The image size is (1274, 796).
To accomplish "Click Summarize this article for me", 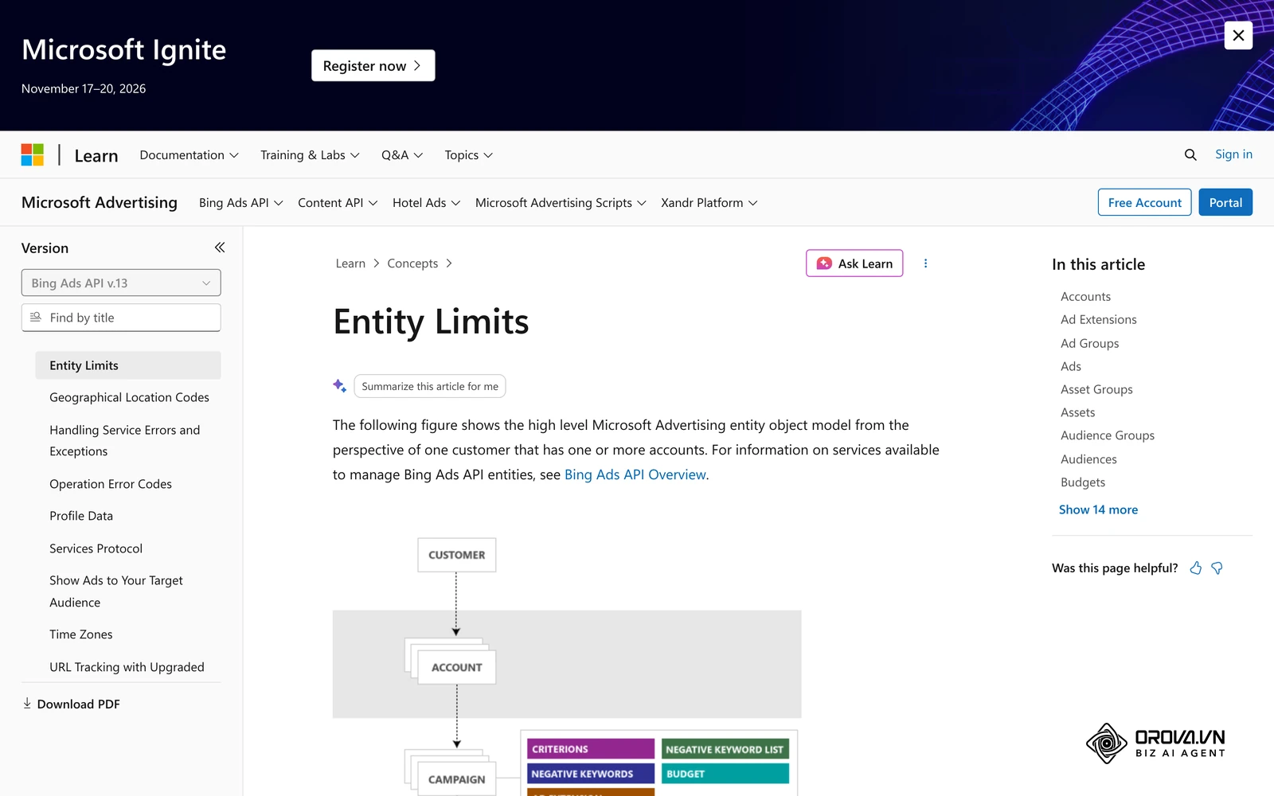I will 430,386.
